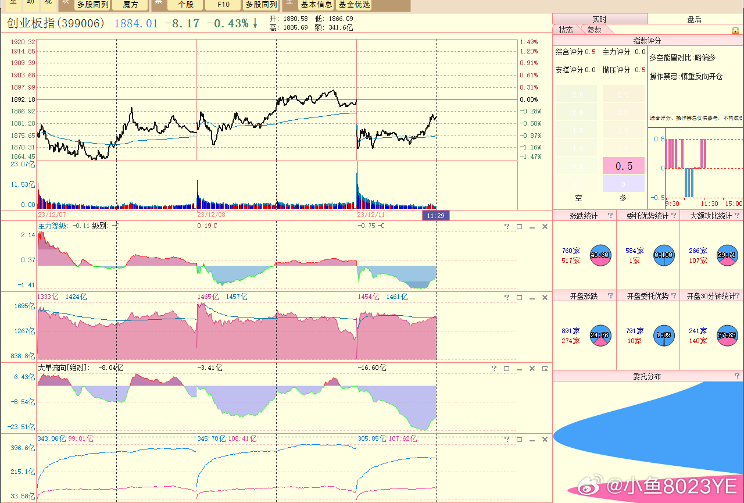Screen dimensions: 744x503
Task: Pop out the 大单流向 panel
Action: [x=545, y=369]
